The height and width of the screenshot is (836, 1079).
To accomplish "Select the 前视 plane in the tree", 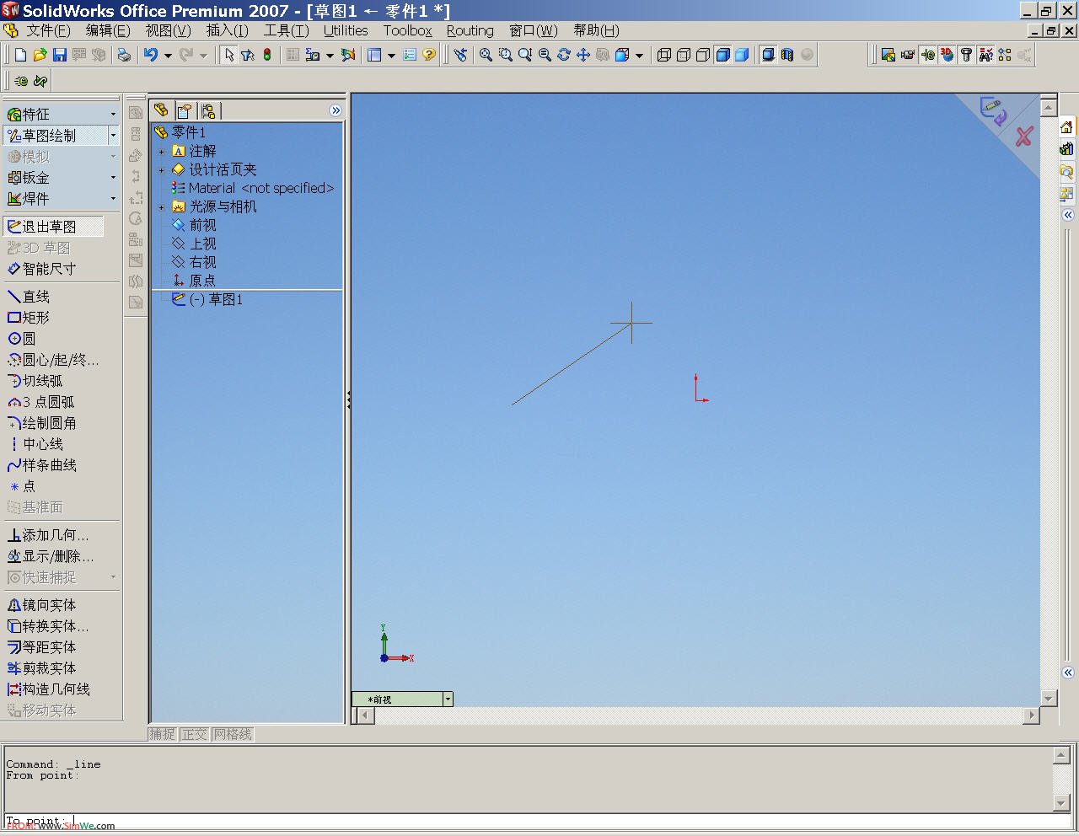I will (195, 226).
